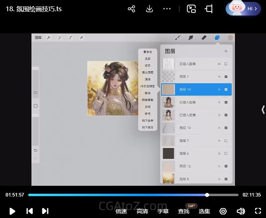Expand the side panel arrow on right edge
266x218 pixels.
(x=262, y=109)
